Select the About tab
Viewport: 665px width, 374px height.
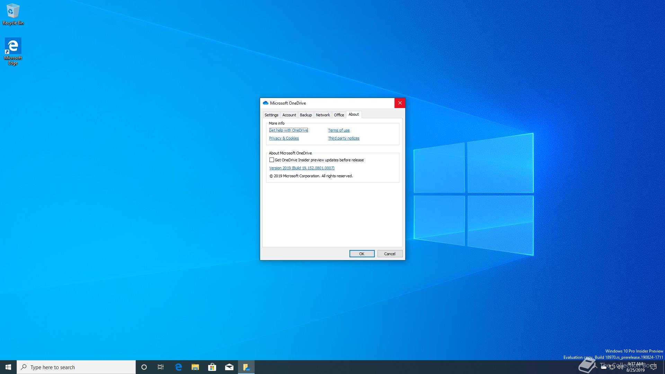(x=354, y=114)
